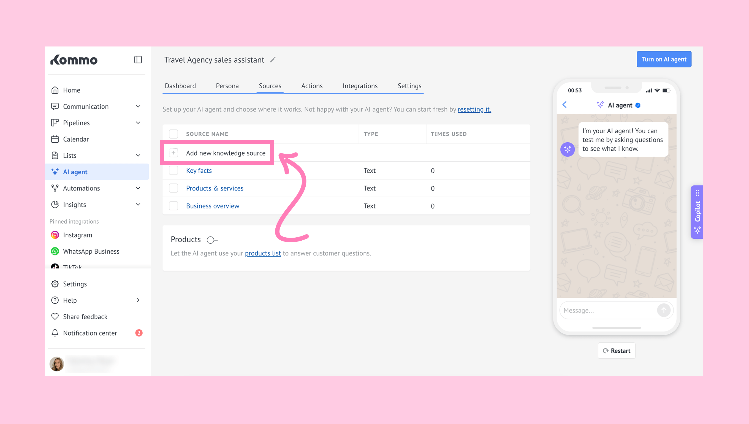The height and width of the screenshot is (424, 749).
Task: Expand the Pipelines section arrow
Action: coord(138,123)
